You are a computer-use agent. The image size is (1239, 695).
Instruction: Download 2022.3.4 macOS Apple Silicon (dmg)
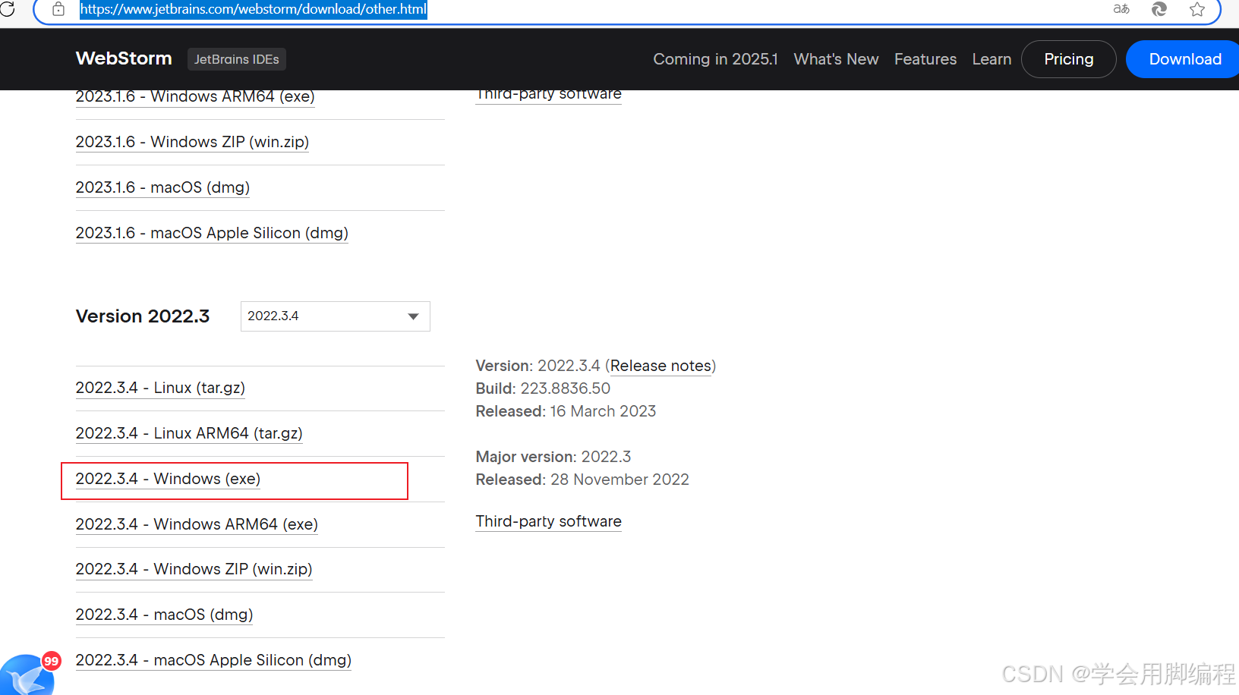[x=213, y=660]
